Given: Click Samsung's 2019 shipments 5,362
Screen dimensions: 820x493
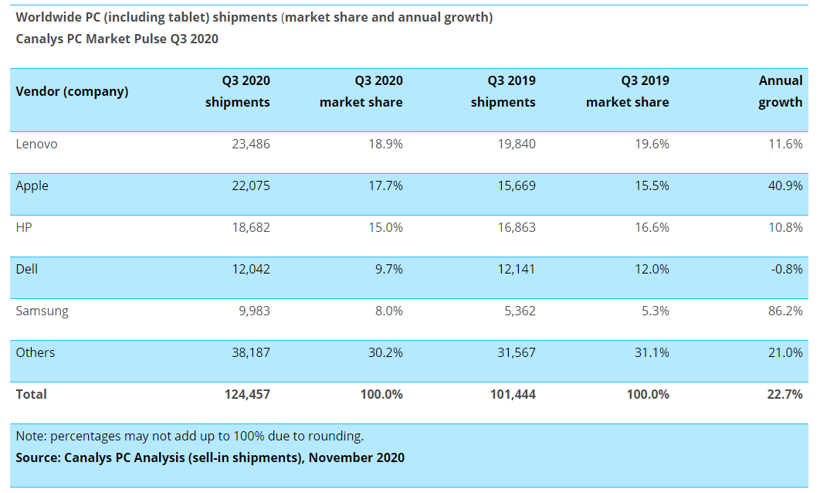Looking at the screenshot, I should point(520,311).
